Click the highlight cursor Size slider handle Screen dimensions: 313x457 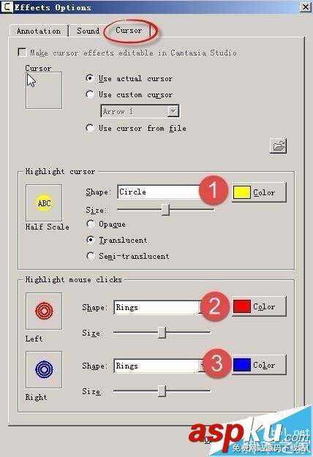165,210
